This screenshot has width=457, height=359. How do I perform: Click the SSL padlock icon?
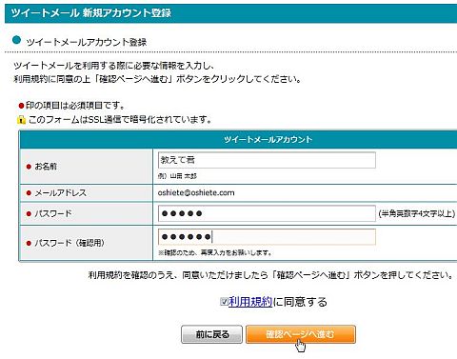21,120
